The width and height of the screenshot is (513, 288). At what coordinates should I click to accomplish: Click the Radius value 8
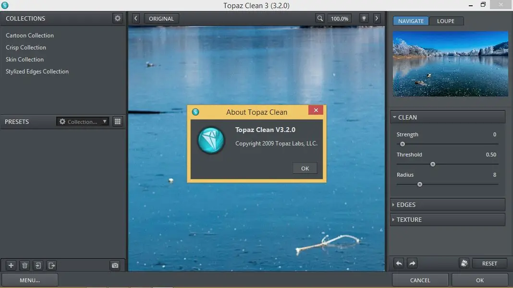495,175
